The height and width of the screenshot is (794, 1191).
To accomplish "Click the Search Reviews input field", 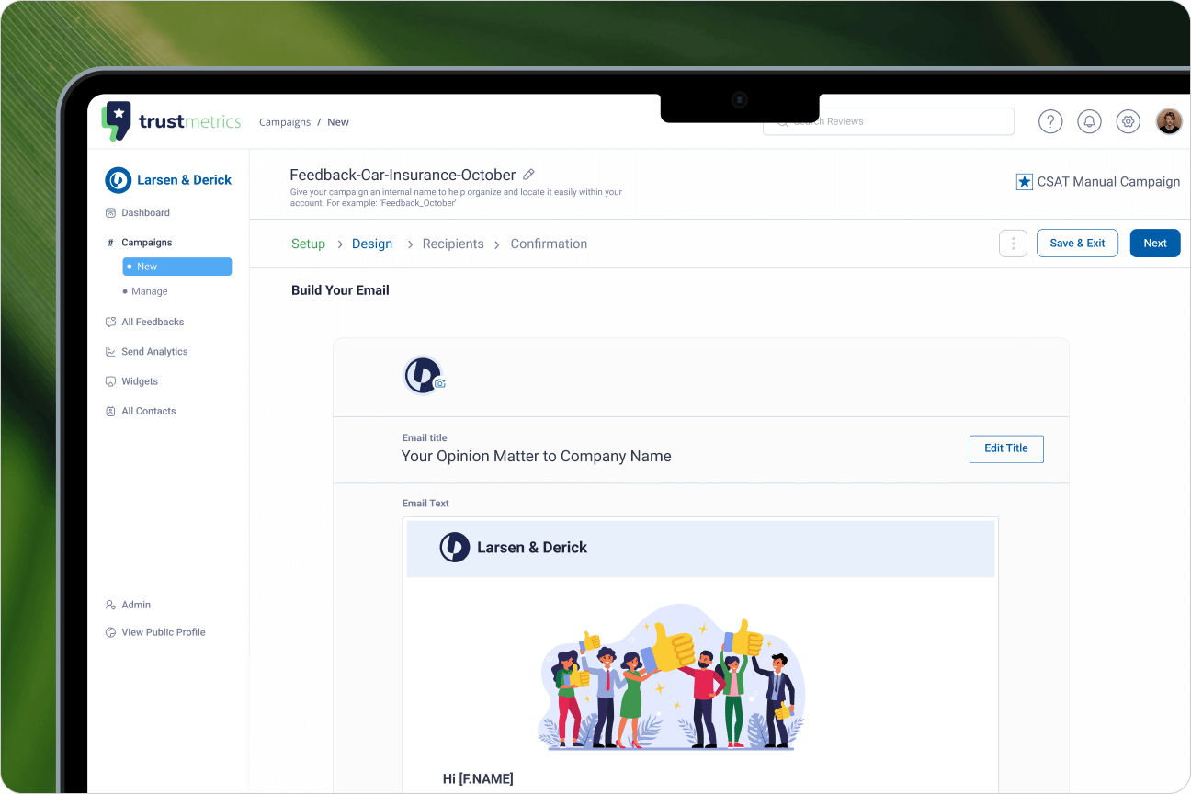I will point(889,121).
